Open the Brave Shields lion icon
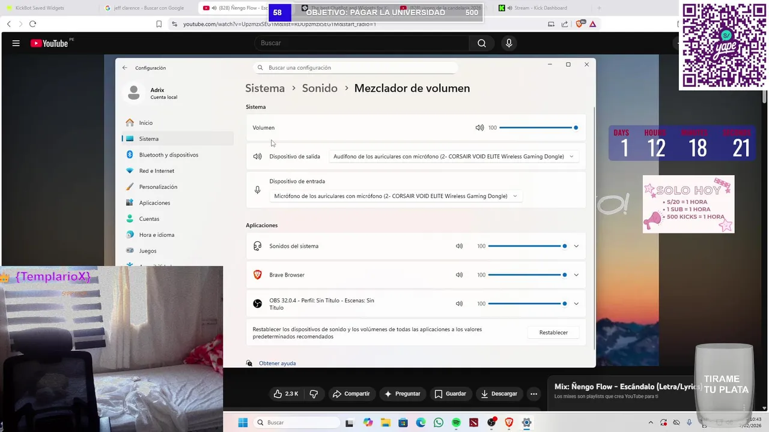 click(579, 24)
